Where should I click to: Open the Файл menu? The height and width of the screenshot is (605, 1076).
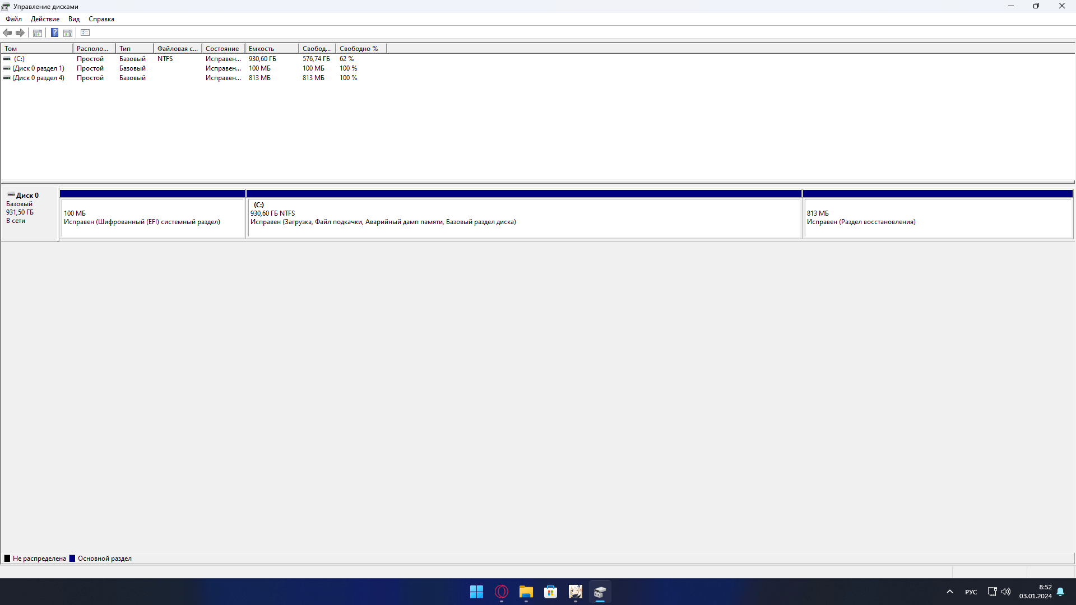(x=13, y=18)
